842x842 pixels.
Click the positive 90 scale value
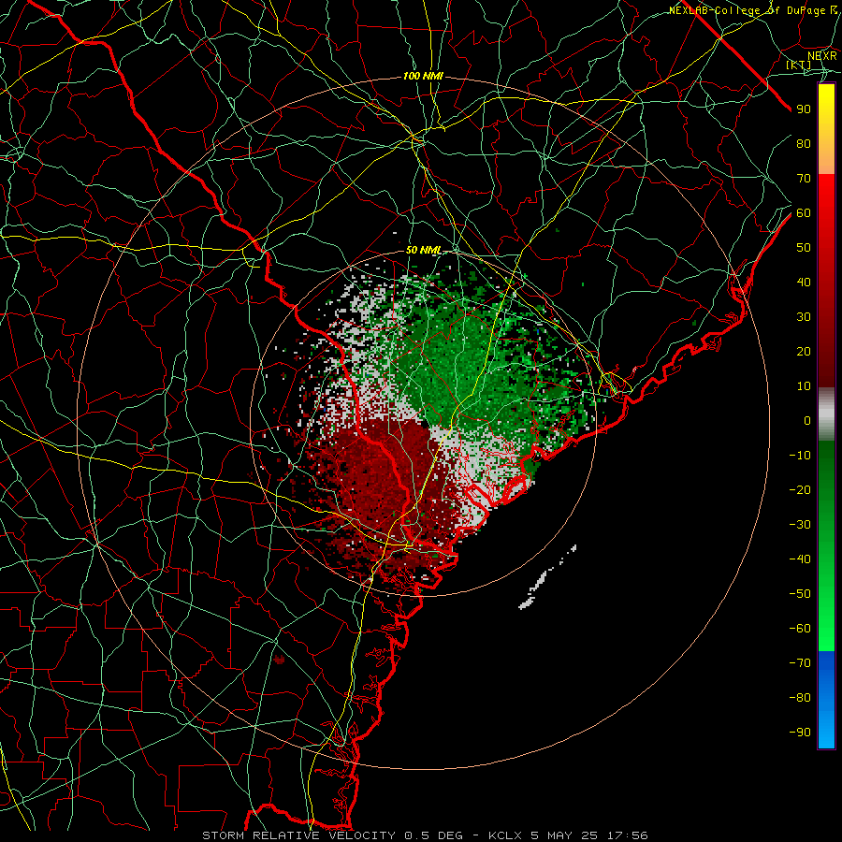[804, 109]
